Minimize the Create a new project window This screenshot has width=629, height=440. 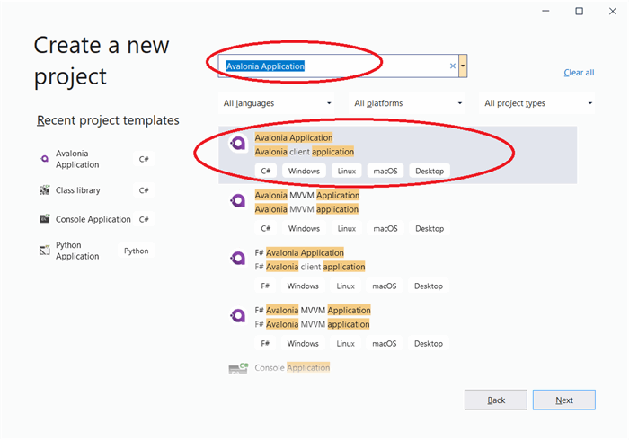545,11
